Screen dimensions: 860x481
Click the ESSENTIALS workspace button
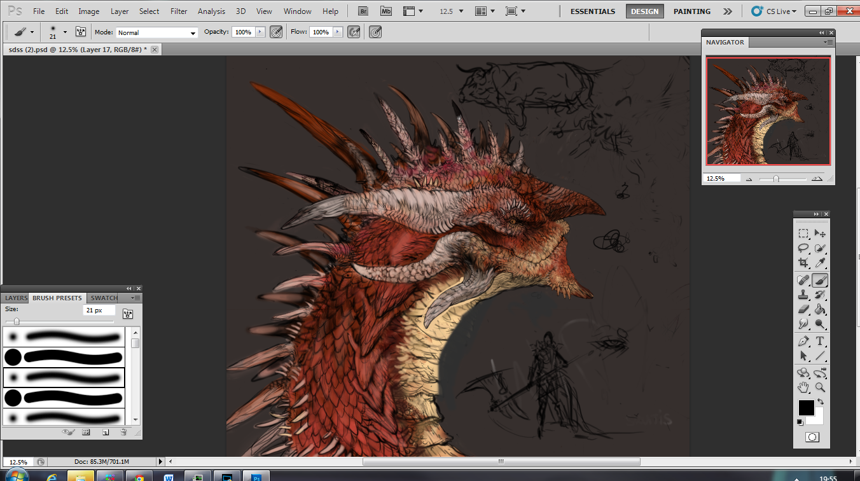(592, 11)
